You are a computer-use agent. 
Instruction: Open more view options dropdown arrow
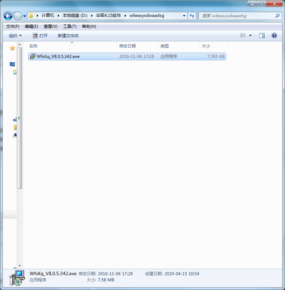coord(250,35)
